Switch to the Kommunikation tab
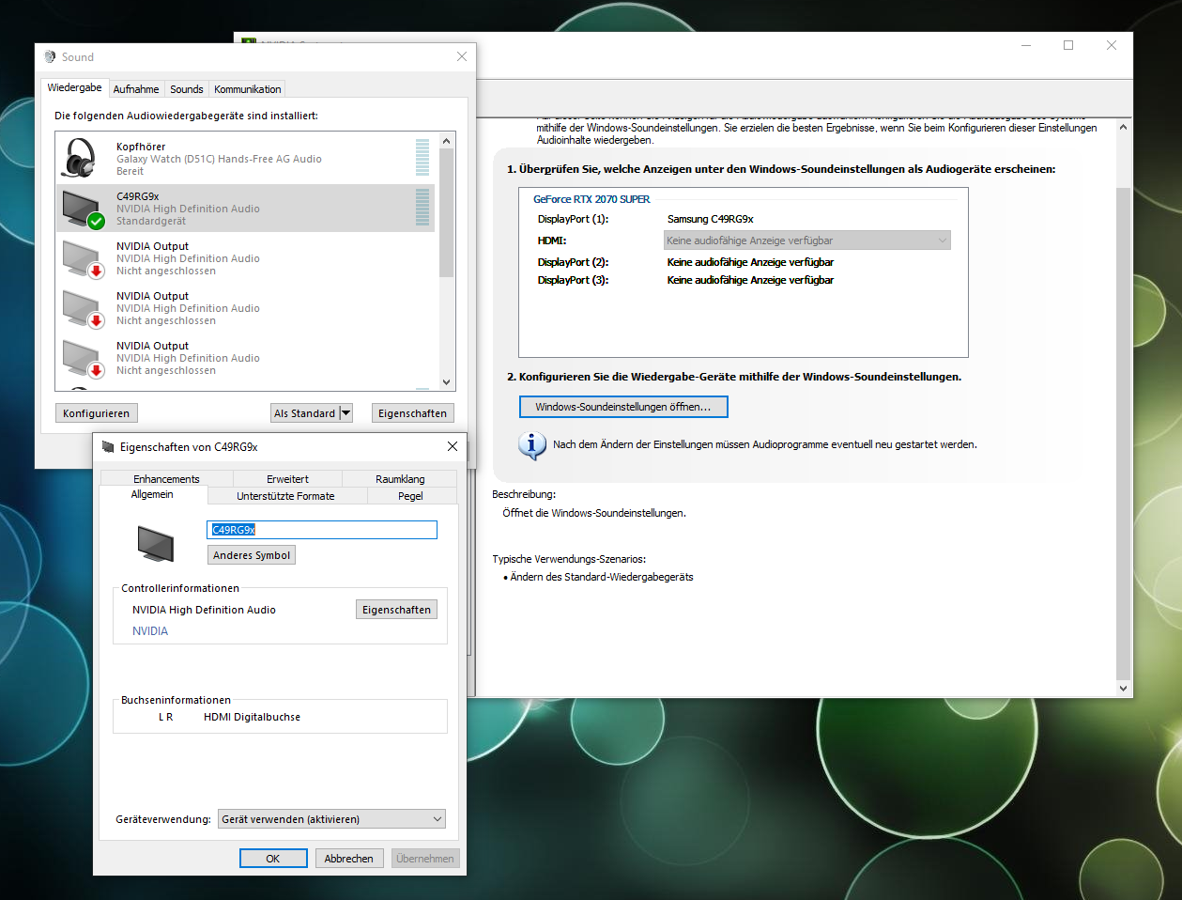 pyautogui.click(x=248, y=89)
